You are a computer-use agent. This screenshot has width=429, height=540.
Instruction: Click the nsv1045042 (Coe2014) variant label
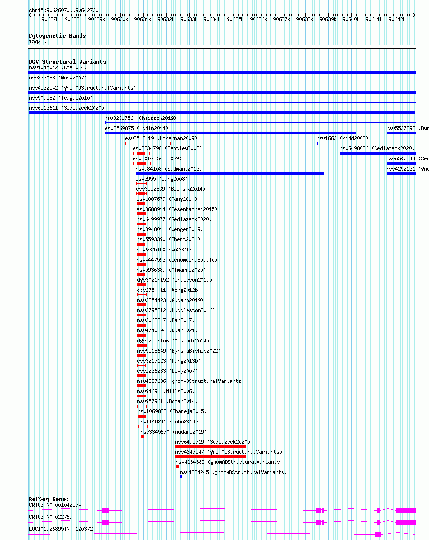click(x=57, y=68)
